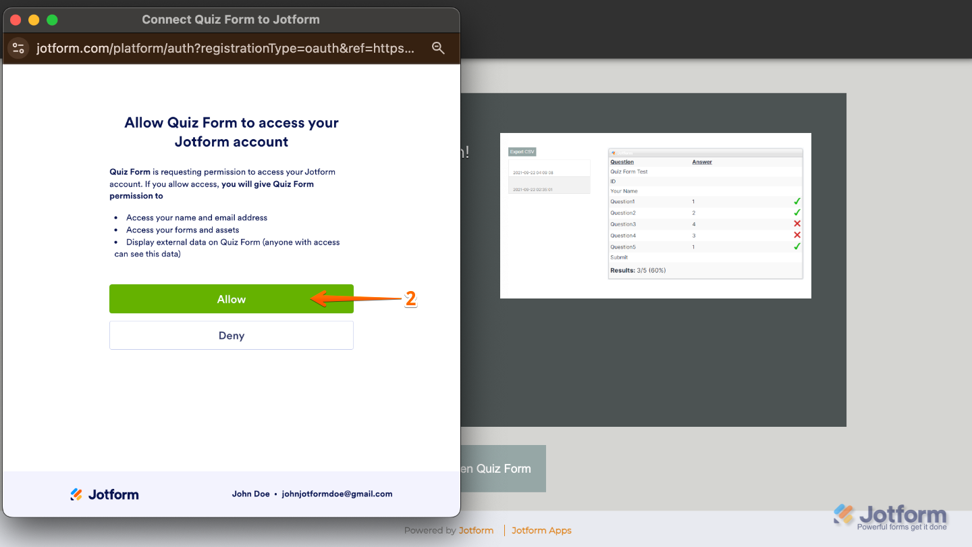Select the 2021-09-22 04:09:08 submission entry

tap(549, 169)
